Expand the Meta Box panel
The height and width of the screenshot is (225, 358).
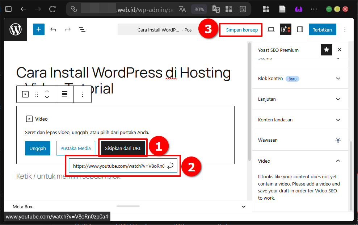pyautogui.click(x=244, y=206)
